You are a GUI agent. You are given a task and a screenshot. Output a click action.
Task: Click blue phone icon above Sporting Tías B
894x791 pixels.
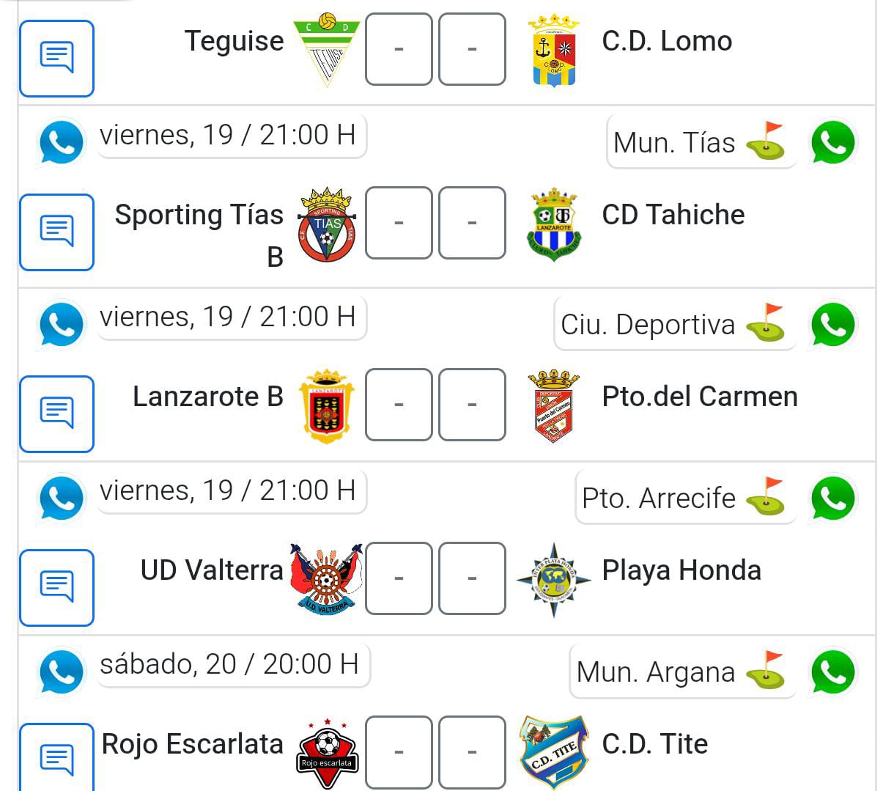62,143
